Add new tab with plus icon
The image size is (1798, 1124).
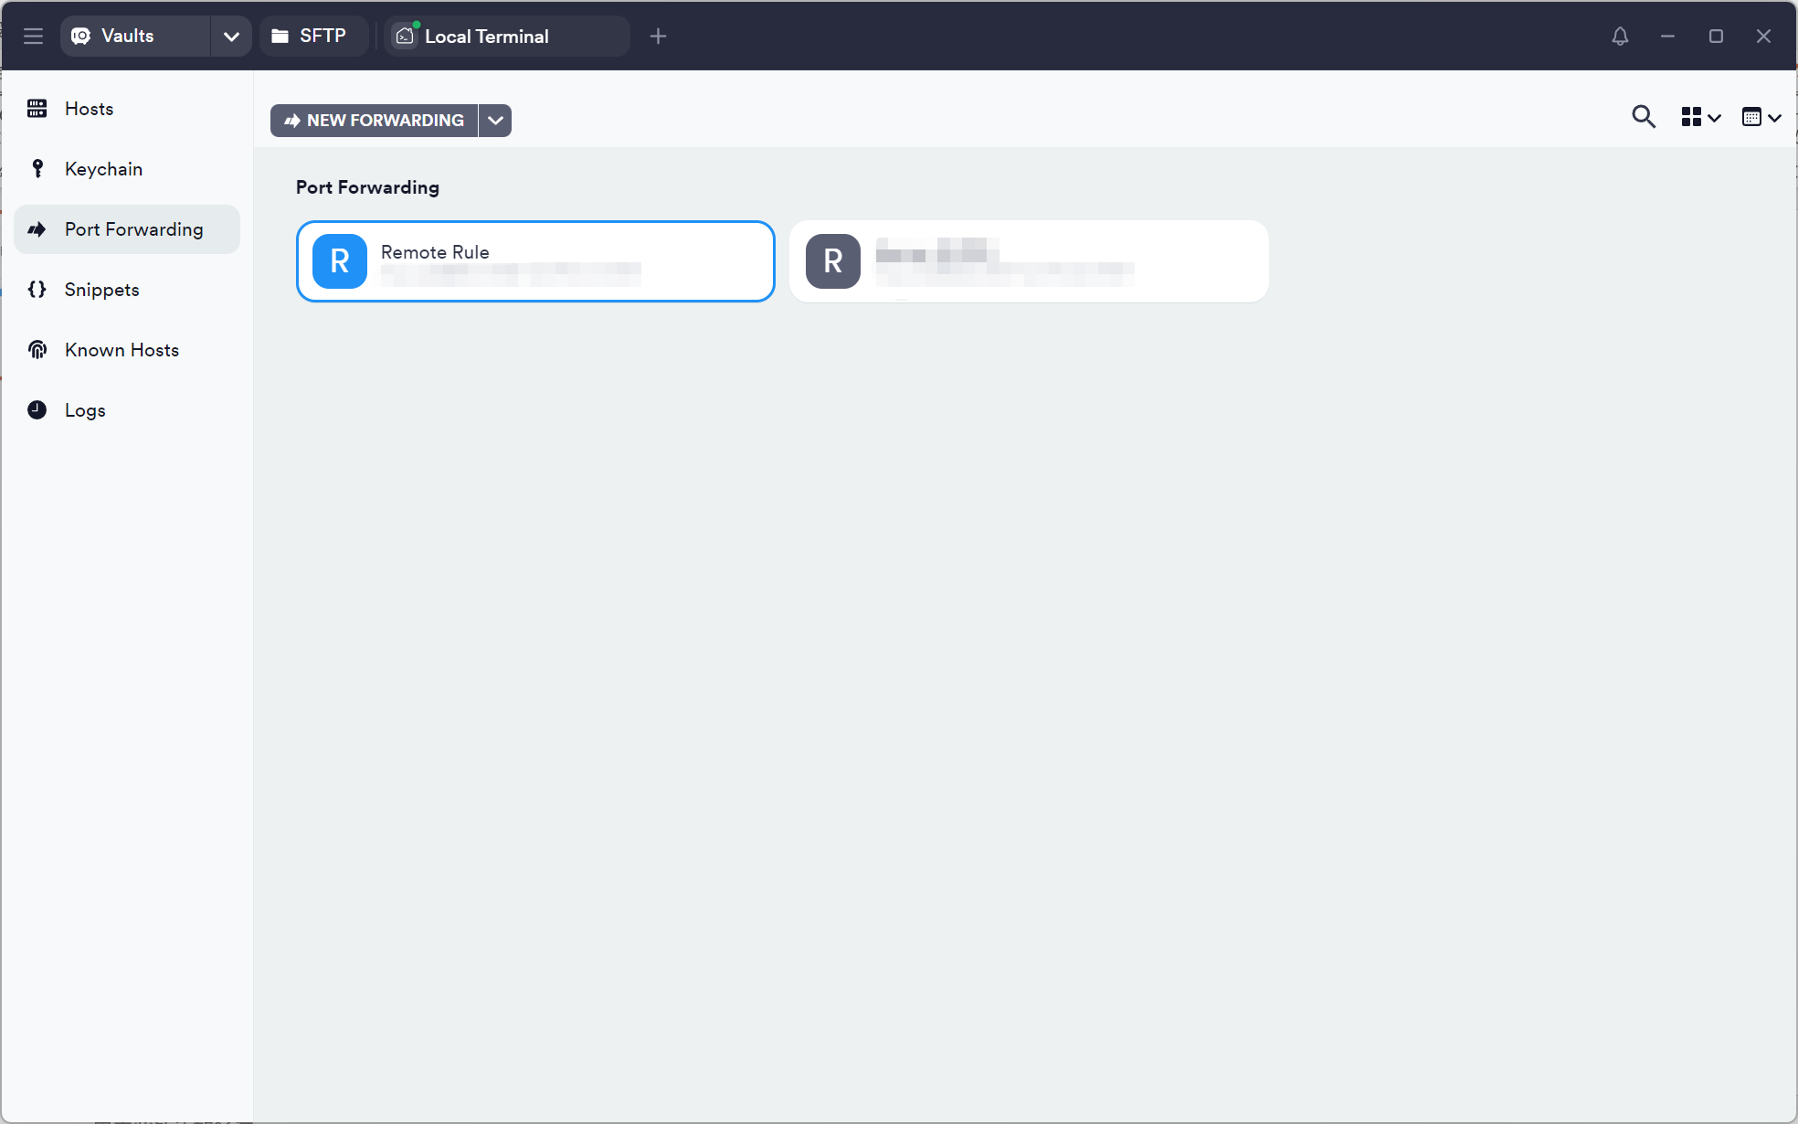point(658,37)
